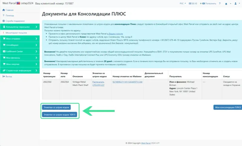Expand ОптоМаркет chevron

click(36, 45)
